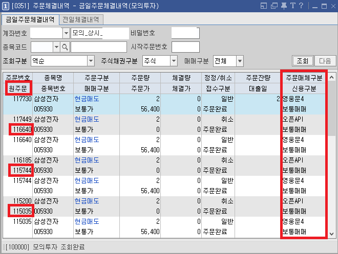Screen dimensions: 338x254
Task: Focus the 비밀번호 input field
Action: [x=185, y=33]
